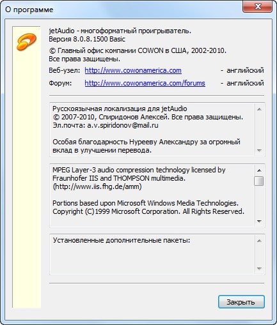This screenshot has height=325, width=277.
Task: Open the www.cowonamerica.com website link
Action: tap(133, 70)
